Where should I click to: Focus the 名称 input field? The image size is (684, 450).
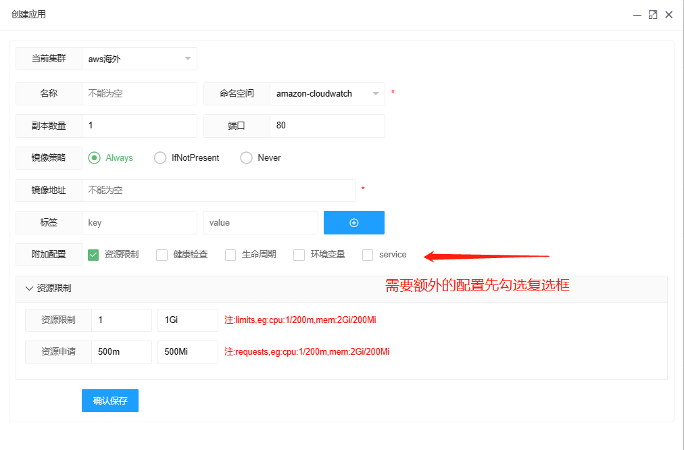pos(139,94)
